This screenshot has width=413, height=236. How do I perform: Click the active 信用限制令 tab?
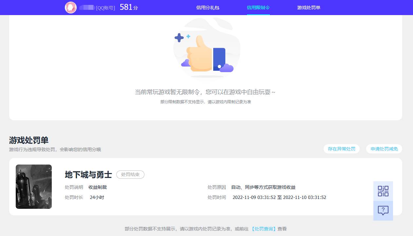click(258, 7)
